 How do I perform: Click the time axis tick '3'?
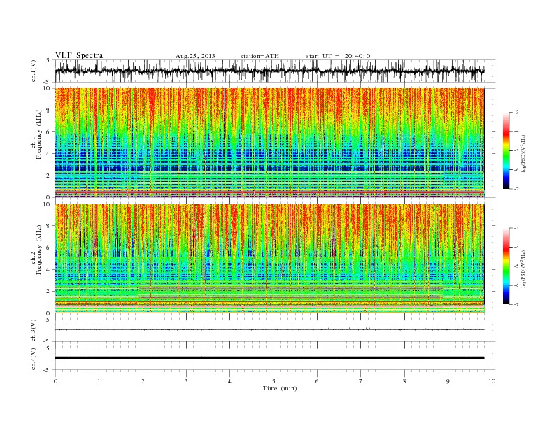(186, 381)
